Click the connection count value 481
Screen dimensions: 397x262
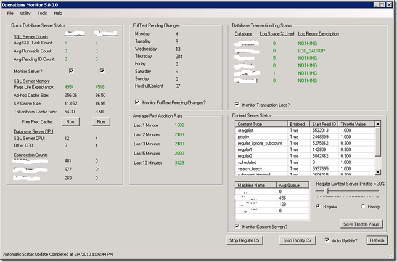pos(68,161)
